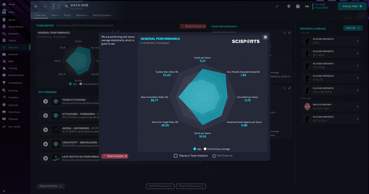Open the Almería v Vigo match report
Viewport: 369px width, 194px height.
[331, 107]
